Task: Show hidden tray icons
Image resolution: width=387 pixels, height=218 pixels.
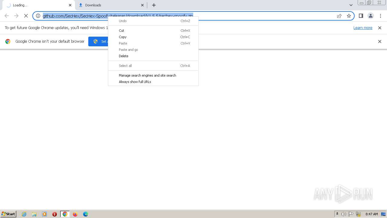Action: pos(337,214)
